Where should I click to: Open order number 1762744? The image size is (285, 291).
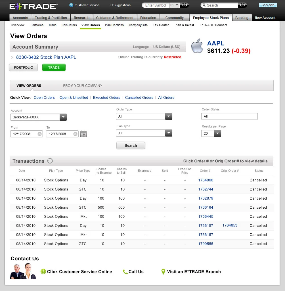(206, 189)
